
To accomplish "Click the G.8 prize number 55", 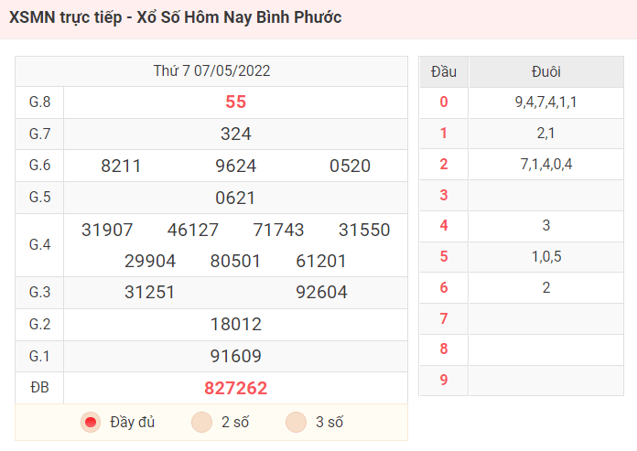I will tap(235, 102).
